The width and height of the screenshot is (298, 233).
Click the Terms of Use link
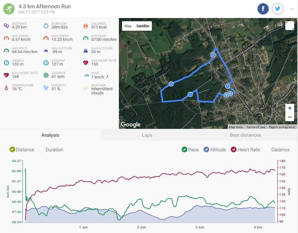pyautogui.click(x=256, y=127)
